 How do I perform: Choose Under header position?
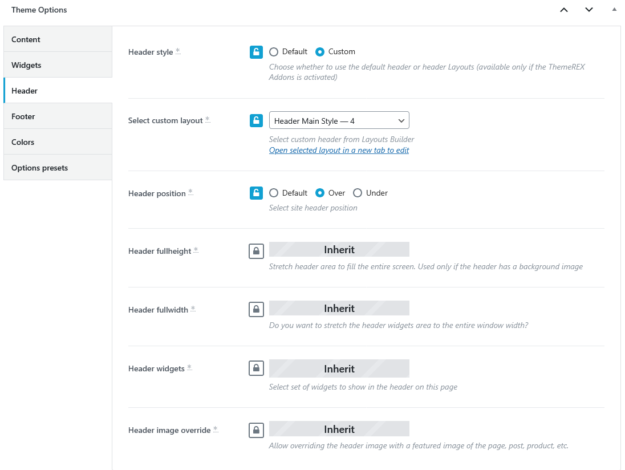(x=358, y=193)
